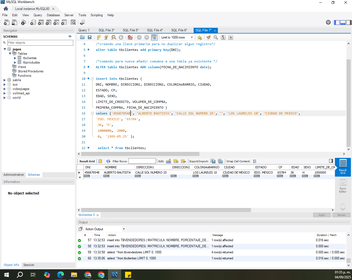This screenshot has height=280, width=352.
Task: Toggle stop script on error icon
Action: pos(130,37)
